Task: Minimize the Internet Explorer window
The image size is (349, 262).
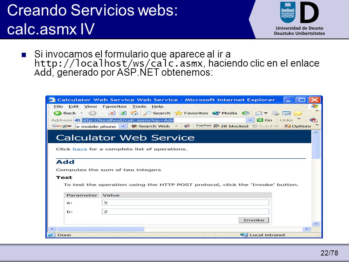Action: point(289,100)
